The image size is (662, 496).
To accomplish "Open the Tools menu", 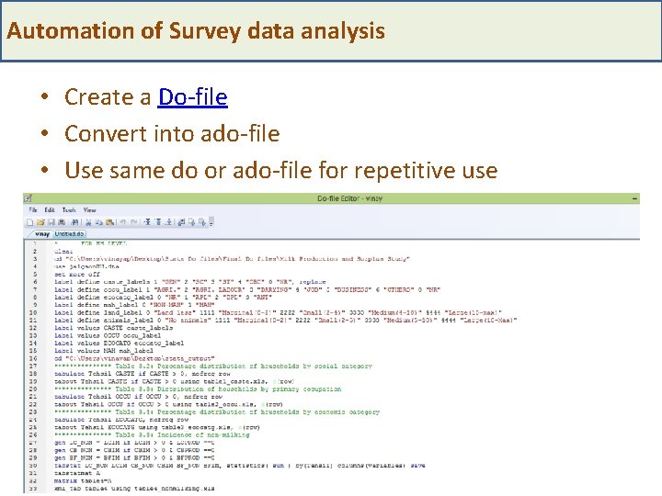I will 69,210.
